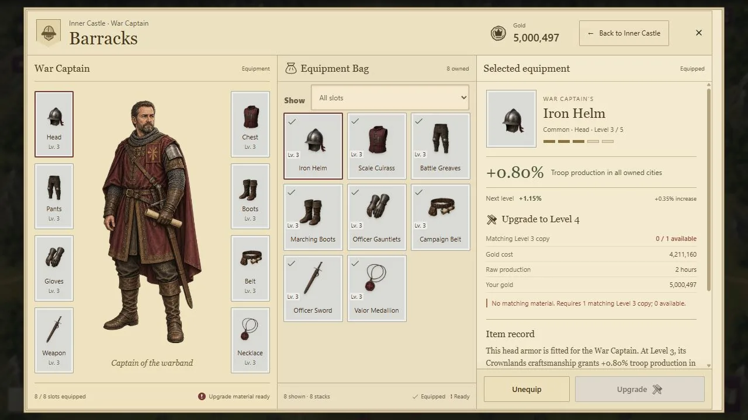This screenshot has height=420, width=748.
Task: Select the Head equipment slot
Action: pyautogui.click(x=54, y=124)
